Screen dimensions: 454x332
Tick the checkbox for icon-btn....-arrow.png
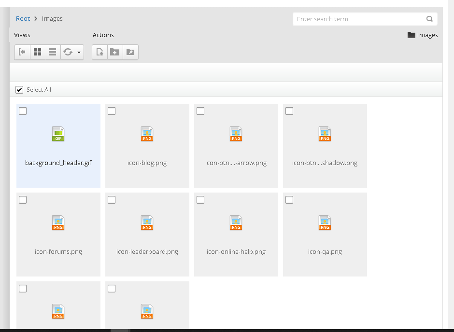(200, 111)
